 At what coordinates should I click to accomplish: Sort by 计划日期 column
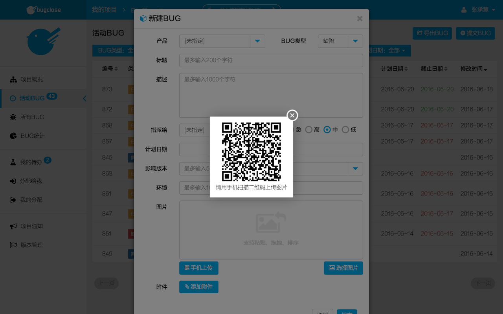[395, 69]
